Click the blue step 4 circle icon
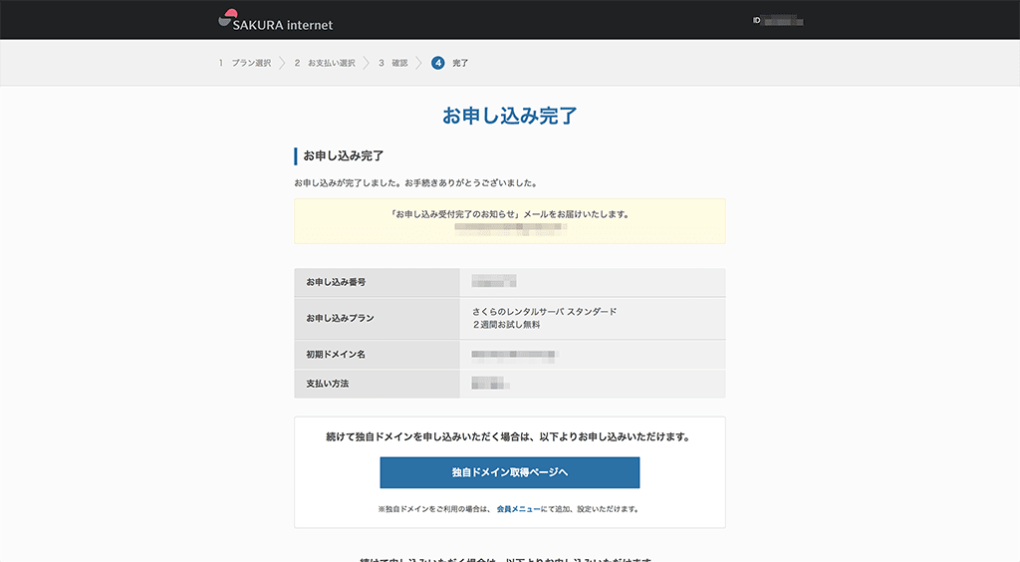Screen dimensions: 1020x562 point(438,63)
